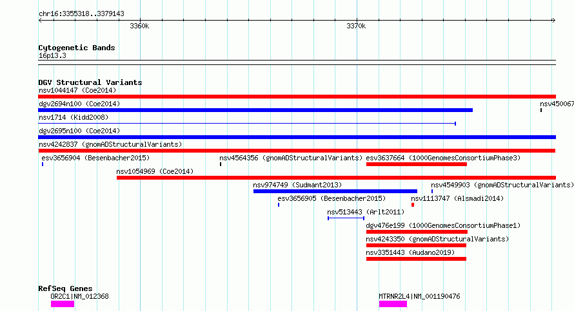Click the OR2C1 gene magenta box
The width and height of the screenshot is (574, 311).
pos(62,304)
